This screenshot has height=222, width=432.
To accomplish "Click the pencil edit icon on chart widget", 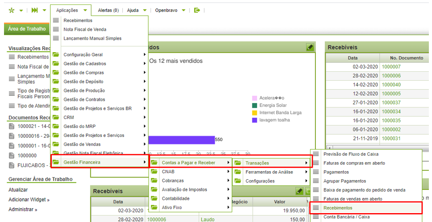I will tap(310, 47).
